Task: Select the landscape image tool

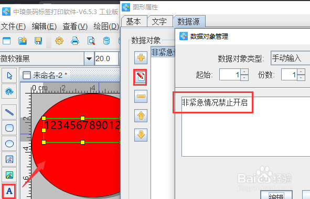Action: [x=9, y=175]
